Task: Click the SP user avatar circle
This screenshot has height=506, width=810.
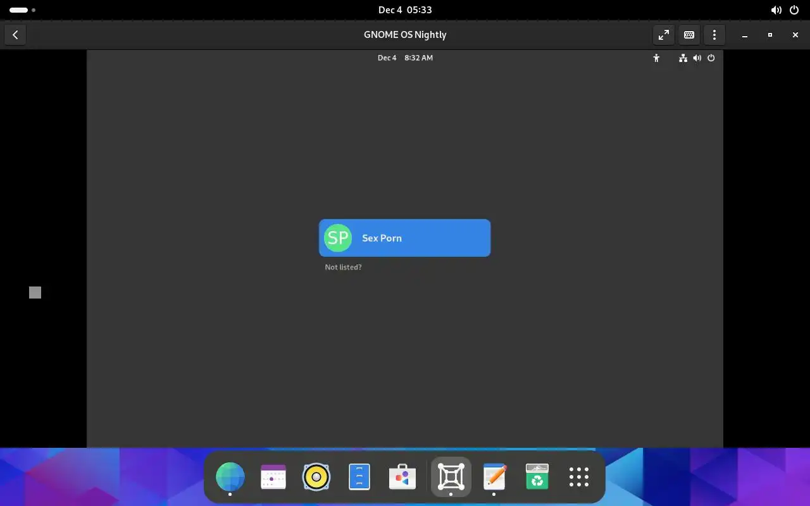Action: 338,238
